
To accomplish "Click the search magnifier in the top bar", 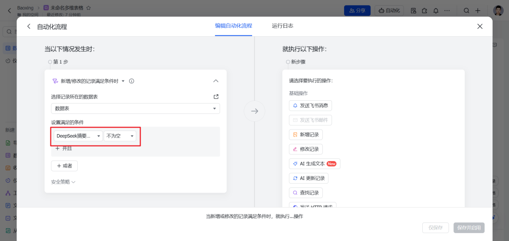I will tap(466, 11).
